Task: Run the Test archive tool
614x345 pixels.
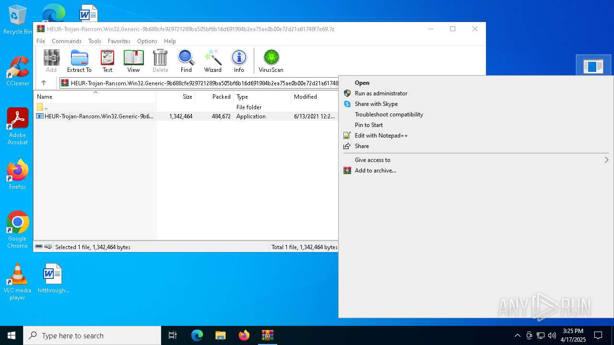Action: tap(107, 61)
